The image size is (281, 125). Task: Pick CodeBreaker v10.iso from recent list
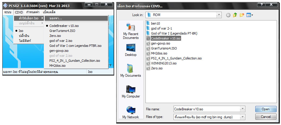tap(76, 26)
